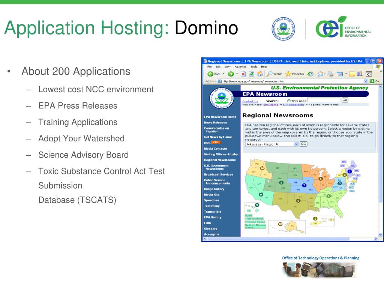
Task: Click the vertical scrollbar up arrow
Action: [380, 87]
